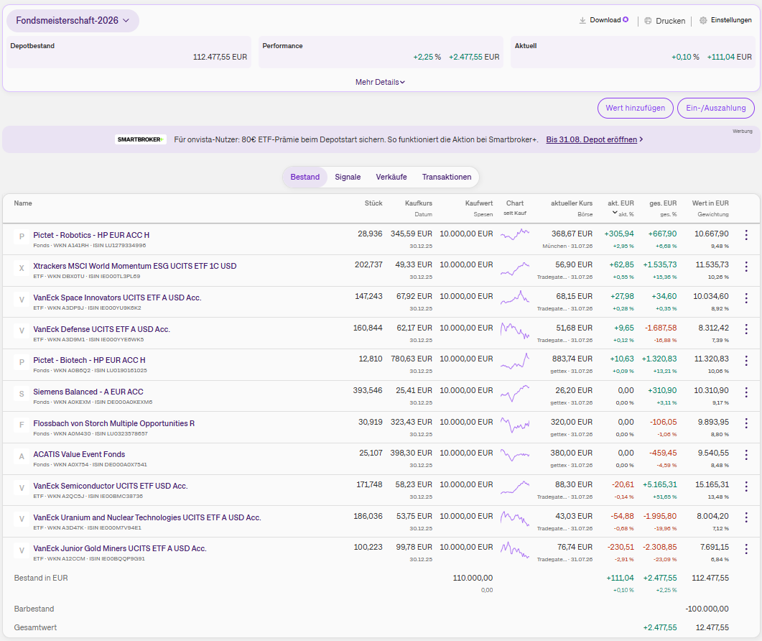Open Einstellungen gear icon
Image resolution: width=762 pixels, height=641 pixels.
click(x=702, y=20)
